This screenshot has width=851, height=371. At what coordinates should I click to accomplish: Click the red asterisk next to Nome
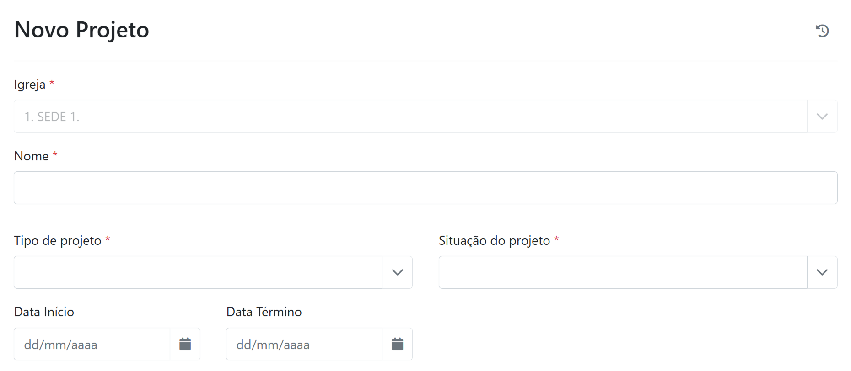(55, 154)
